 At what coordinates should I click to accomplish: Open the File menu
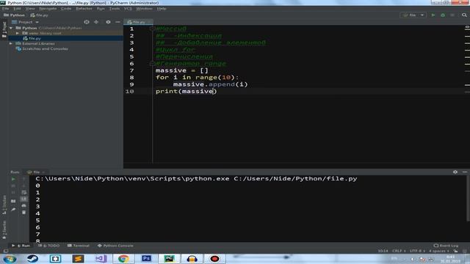[x=5, y=9]
